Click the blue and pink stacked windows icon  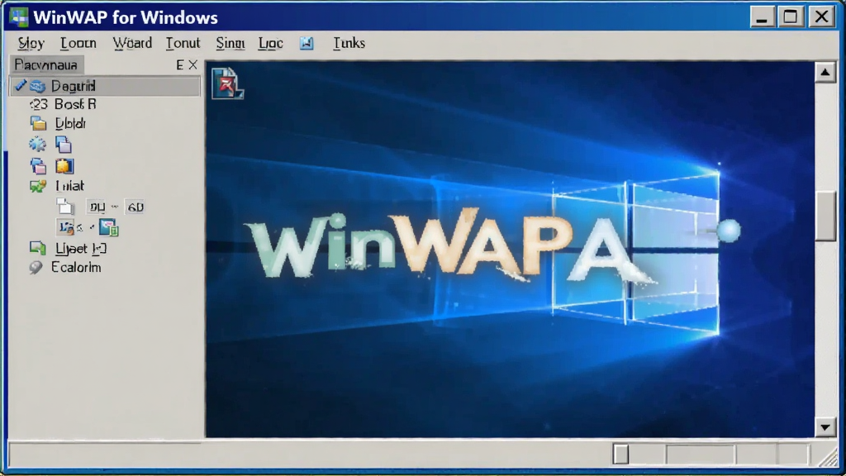point(38,166)
